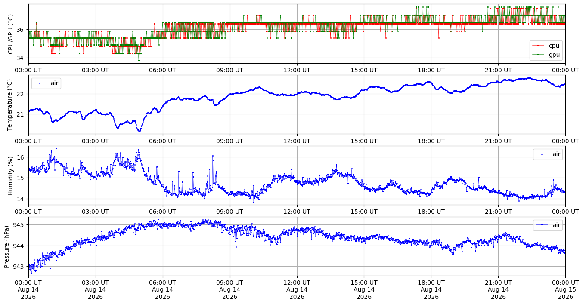Click the Pressure (hPa) axis label
Image resolution: width=583 pixels, height=304 pixels.
[6, 246]
